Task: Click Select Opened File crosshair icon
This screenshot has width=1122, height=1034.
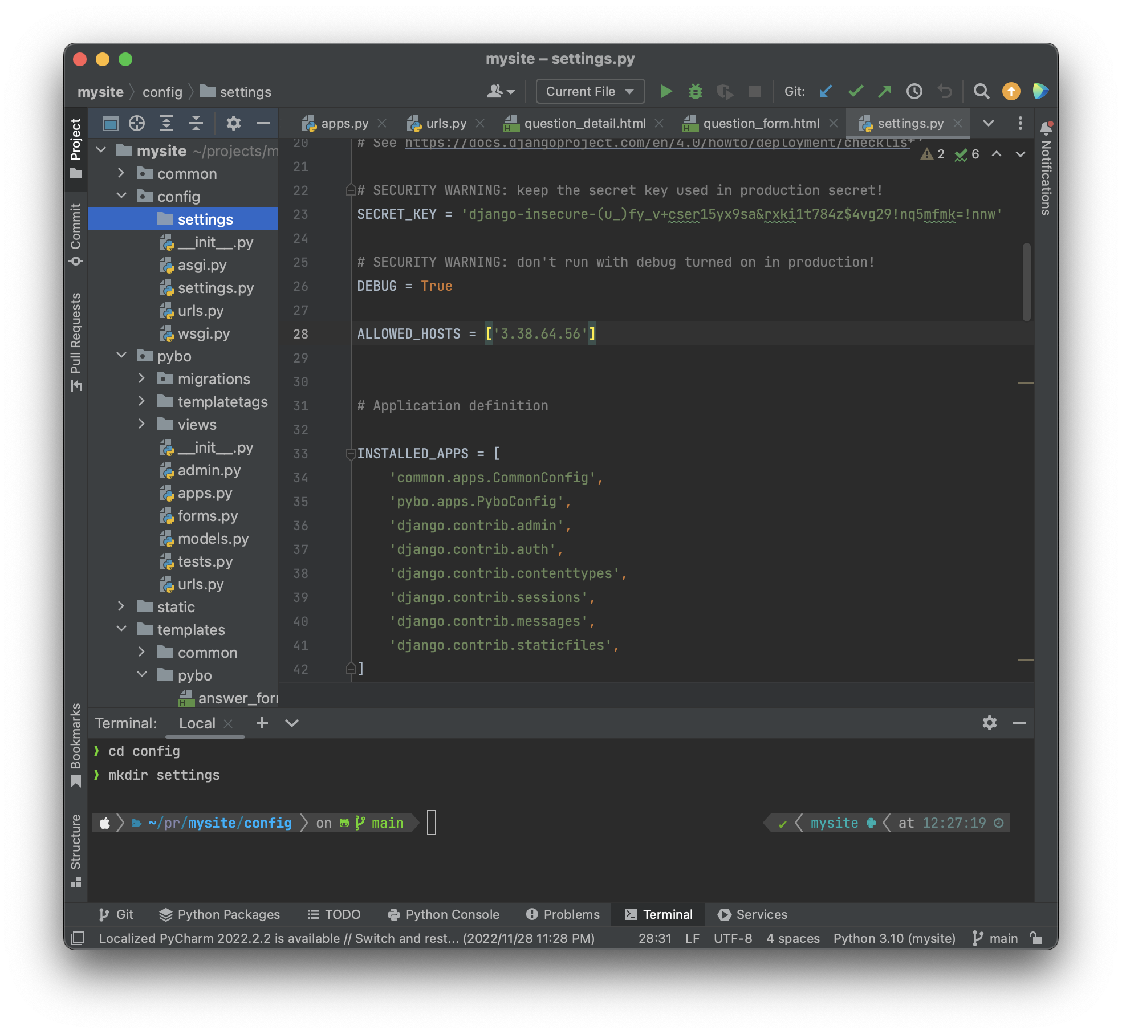Action: click(x=137, y=123)
